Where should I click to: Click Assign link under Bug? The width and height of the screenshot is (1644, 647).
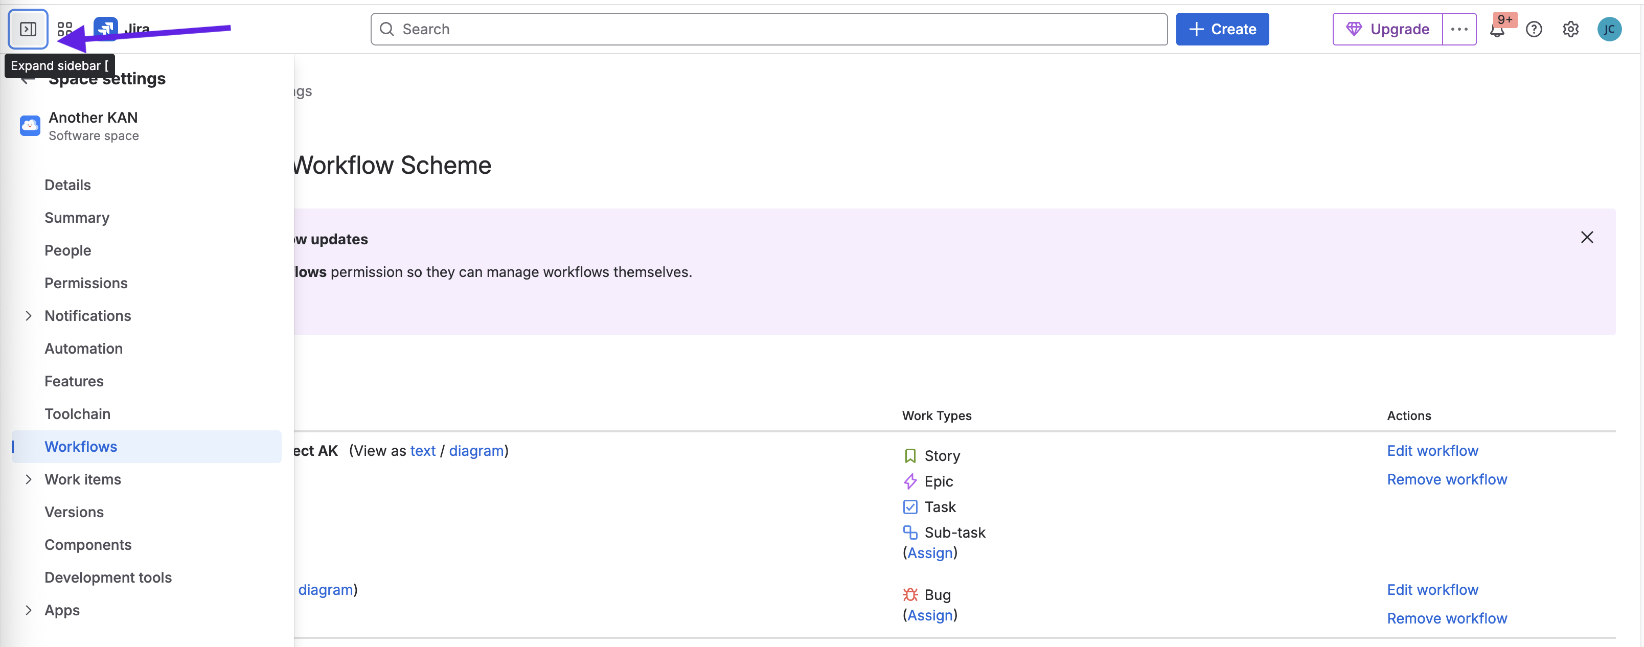click(x=930, y=615)
